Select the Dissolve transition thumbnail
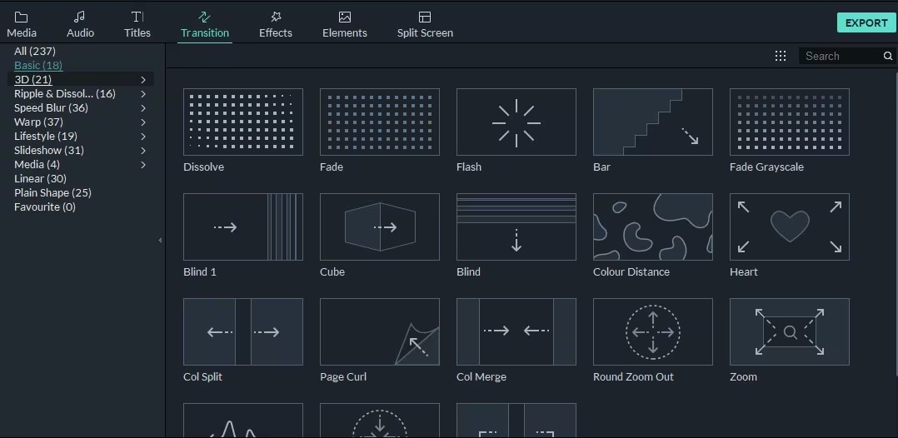The height and width of the screenshot is (438, 898). click(243, 122)
